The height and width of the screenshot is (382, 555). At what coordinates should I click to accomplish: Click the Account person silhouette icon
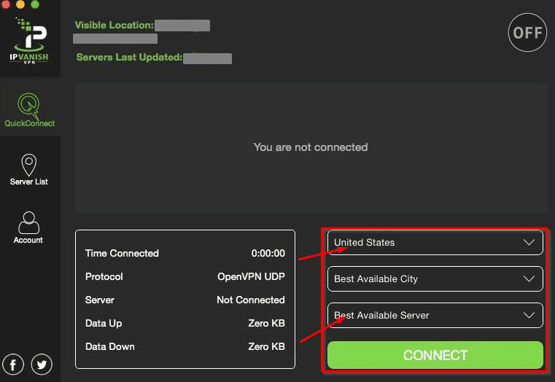coord(29,222)
